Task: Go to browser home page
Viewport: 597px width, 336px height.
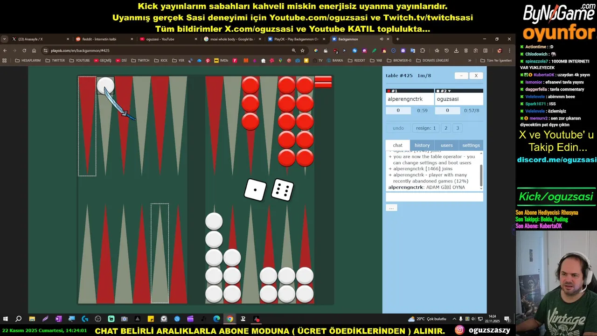Action: pos(34,50)
